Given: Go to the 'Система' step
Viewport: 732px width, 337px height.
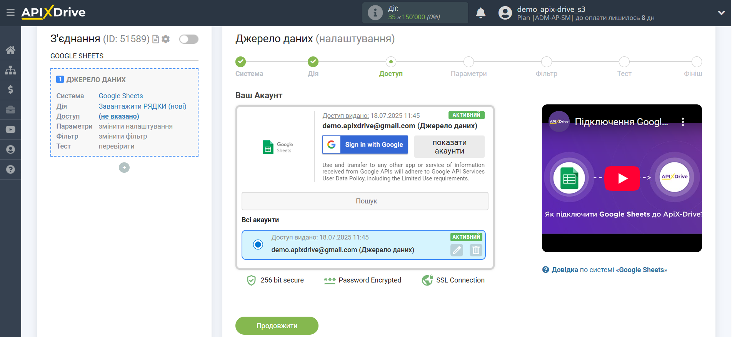Looking at the screenshot, I should click(x=241, y=62).
